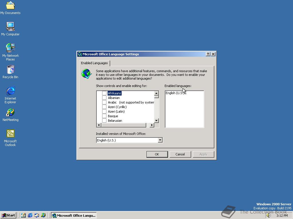Check the Azeri (Latin) box
293x219 pixels.
coord(104,111)
